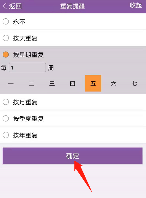Toggle weekday 二 (Tuesday)

[x=32, y=83]
